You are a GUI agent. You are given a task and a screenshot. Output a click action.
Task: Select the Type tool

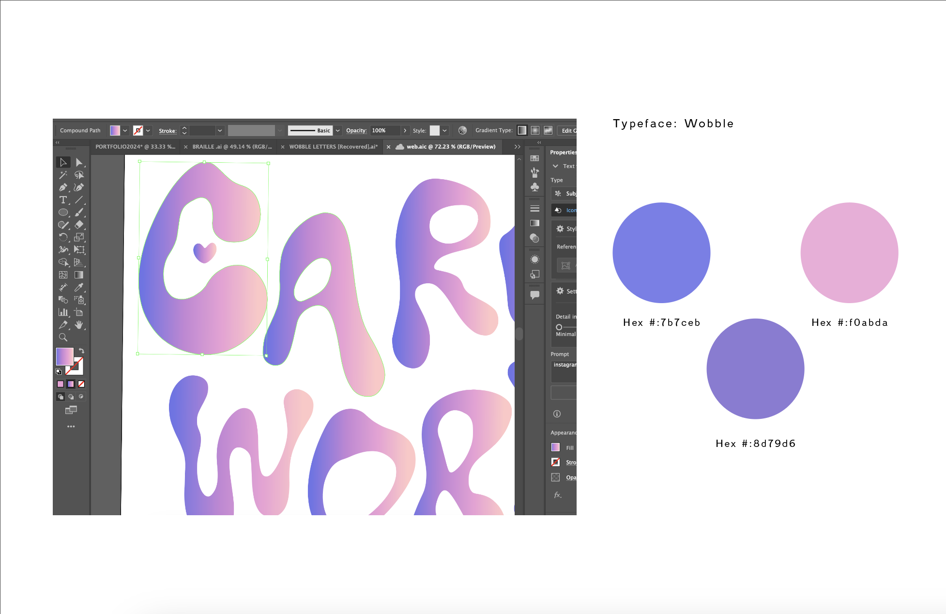(63, 200)
